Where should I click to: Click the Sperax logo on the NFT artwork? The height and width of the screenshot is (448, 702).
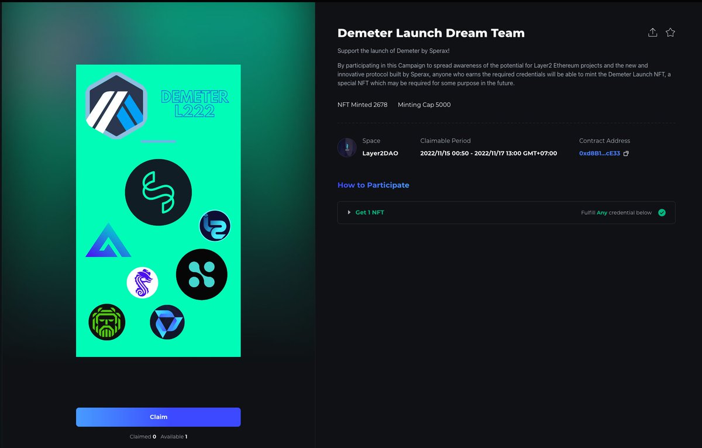point(158,192)
